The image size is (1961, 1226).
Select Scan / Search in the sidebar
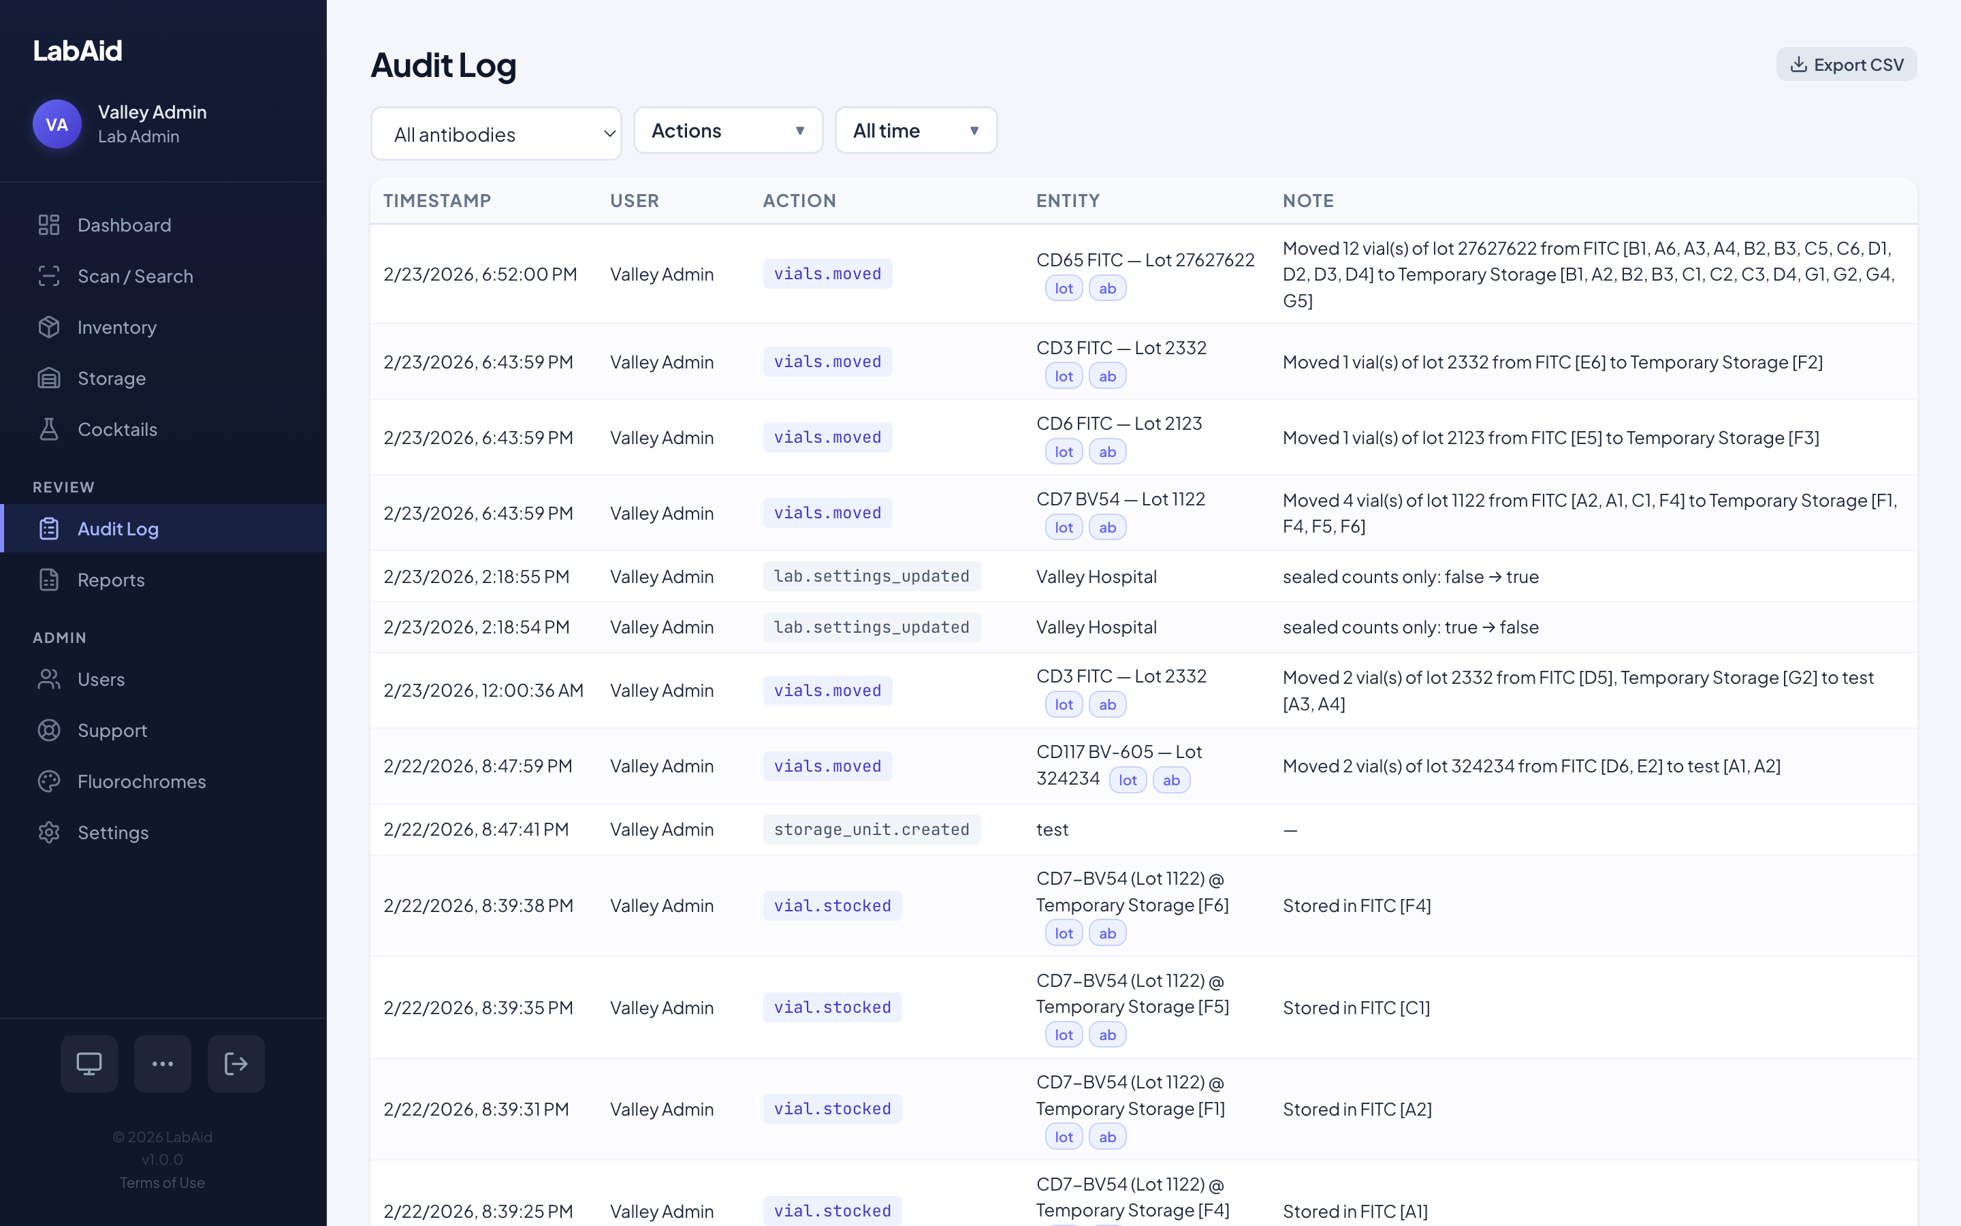pyautogui.click(x=135, y=276)
